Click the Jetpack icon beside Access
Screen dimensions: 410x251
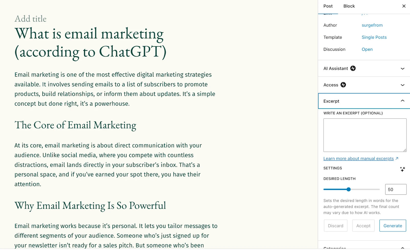click(x=343, y=85)
